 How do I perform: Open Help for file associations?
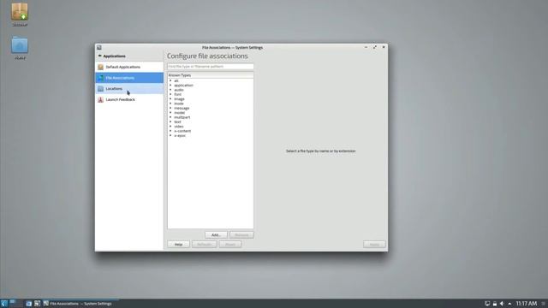click(178, 245)
